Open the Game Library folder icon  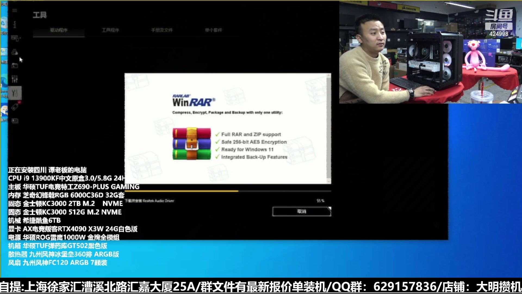(x=15, y=66)
